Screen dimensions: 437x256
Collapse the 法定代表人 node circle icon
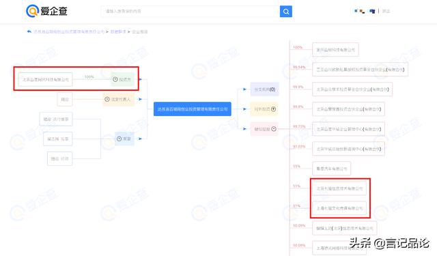pos(107,99)
